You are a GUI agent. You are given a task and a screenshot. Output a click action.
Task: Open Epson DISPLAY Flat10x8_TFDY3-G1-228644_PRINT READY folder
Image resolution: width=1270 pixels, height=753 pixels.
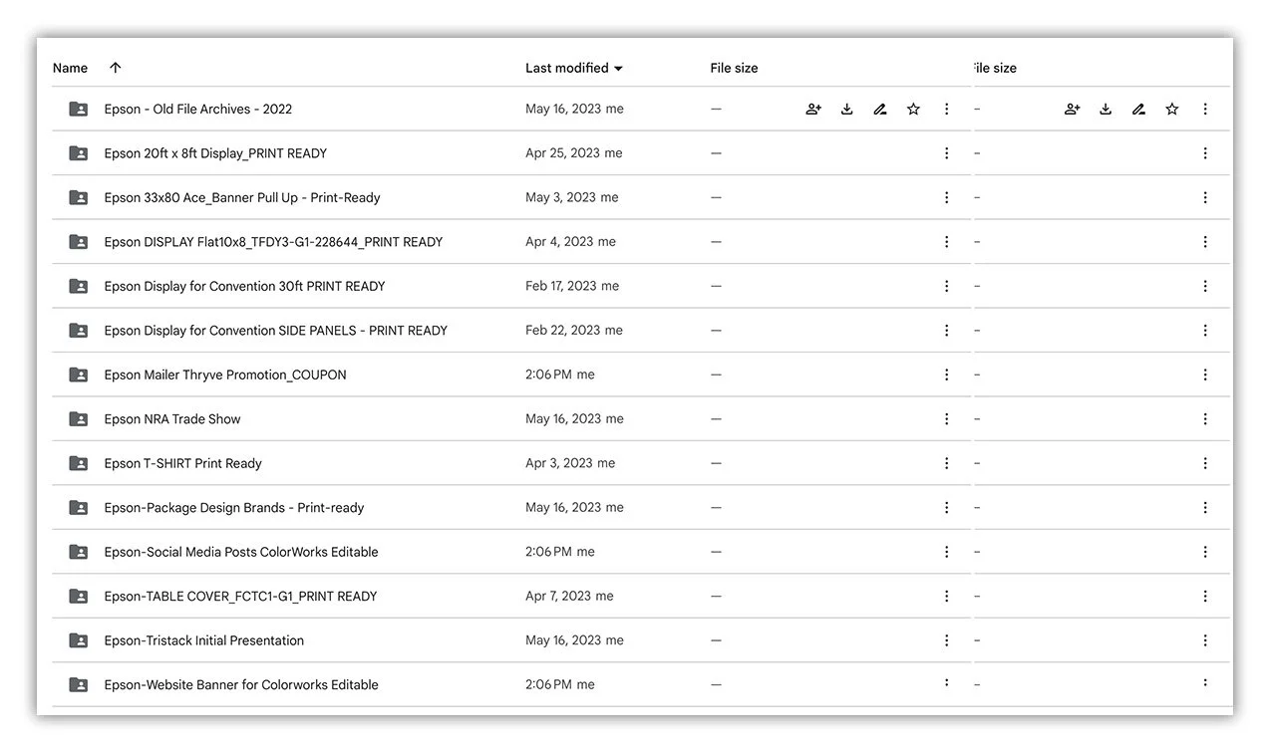click(x=273, y=242)
